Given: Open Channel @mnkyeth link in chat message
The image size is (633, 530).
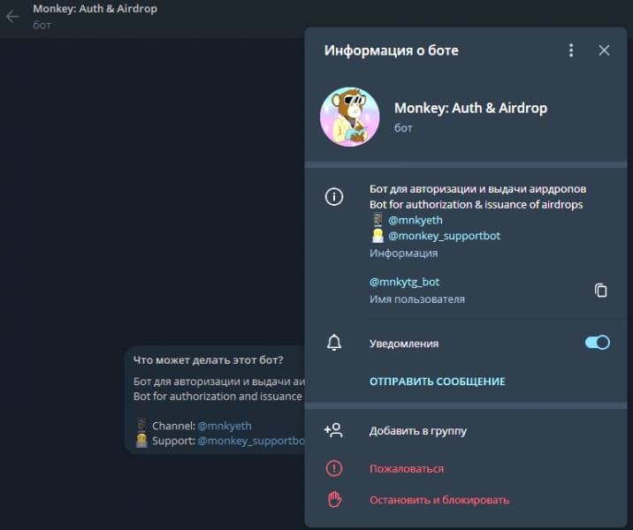Looking at the screenshot, I should (x=224, y=426).
